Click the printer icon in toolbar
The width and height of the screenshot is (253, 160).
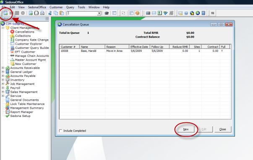coord(42,13)
